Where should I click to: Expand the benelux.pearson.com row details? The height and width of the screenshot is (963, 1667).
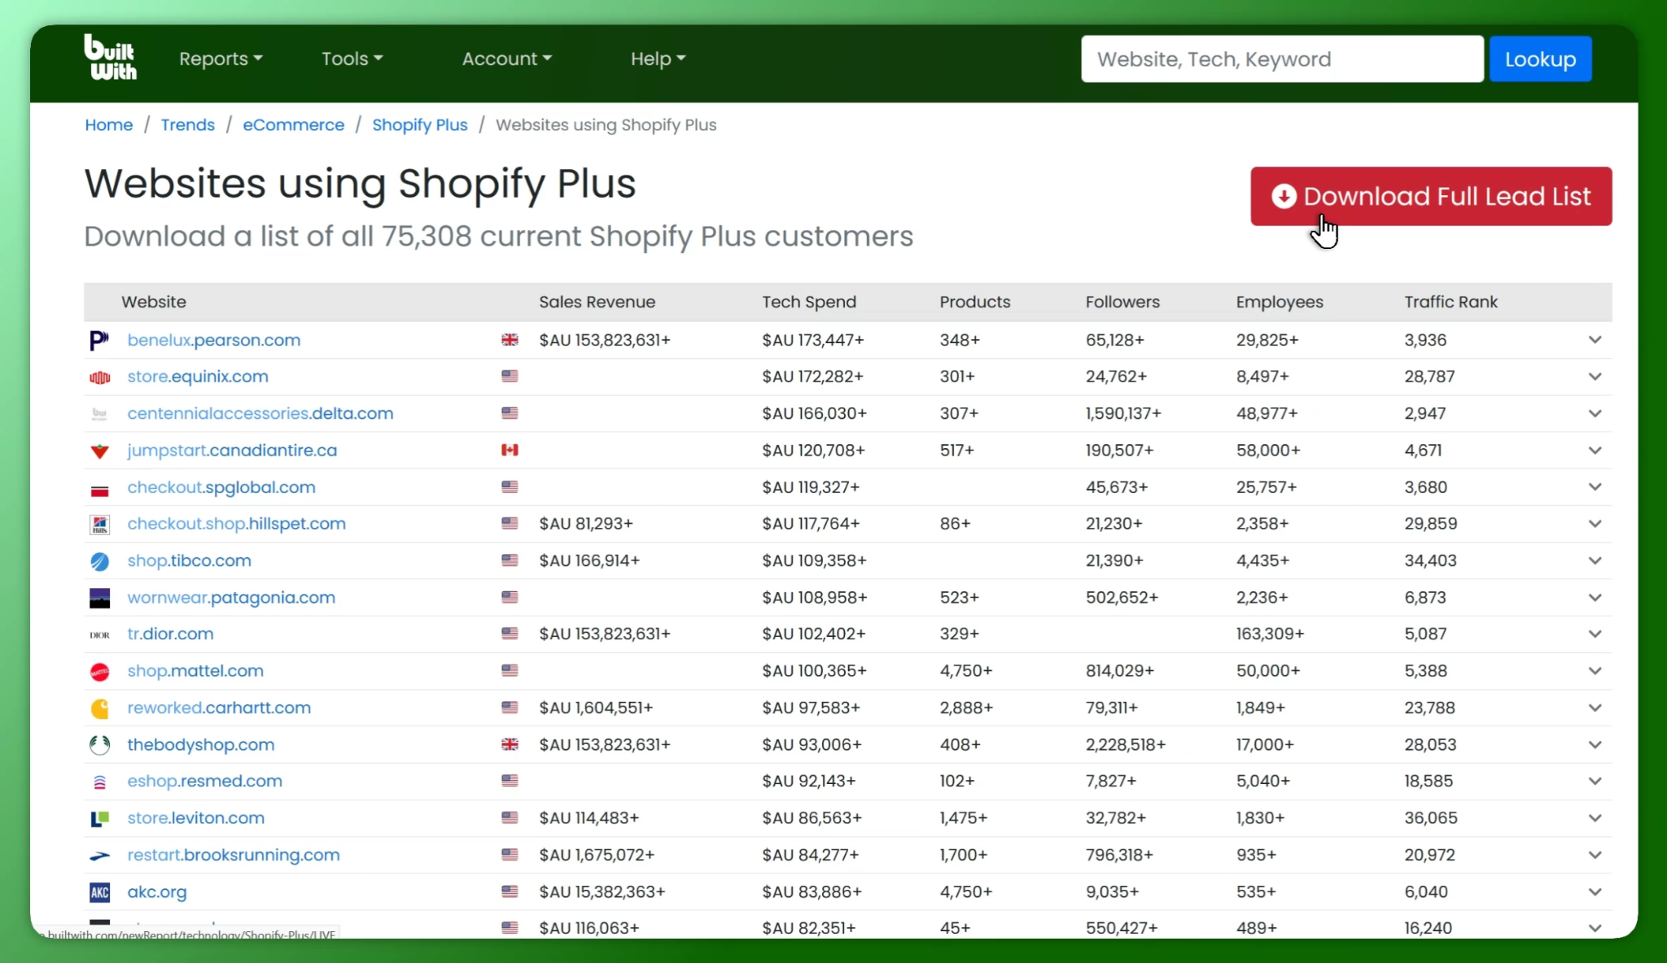(1595, 340)
